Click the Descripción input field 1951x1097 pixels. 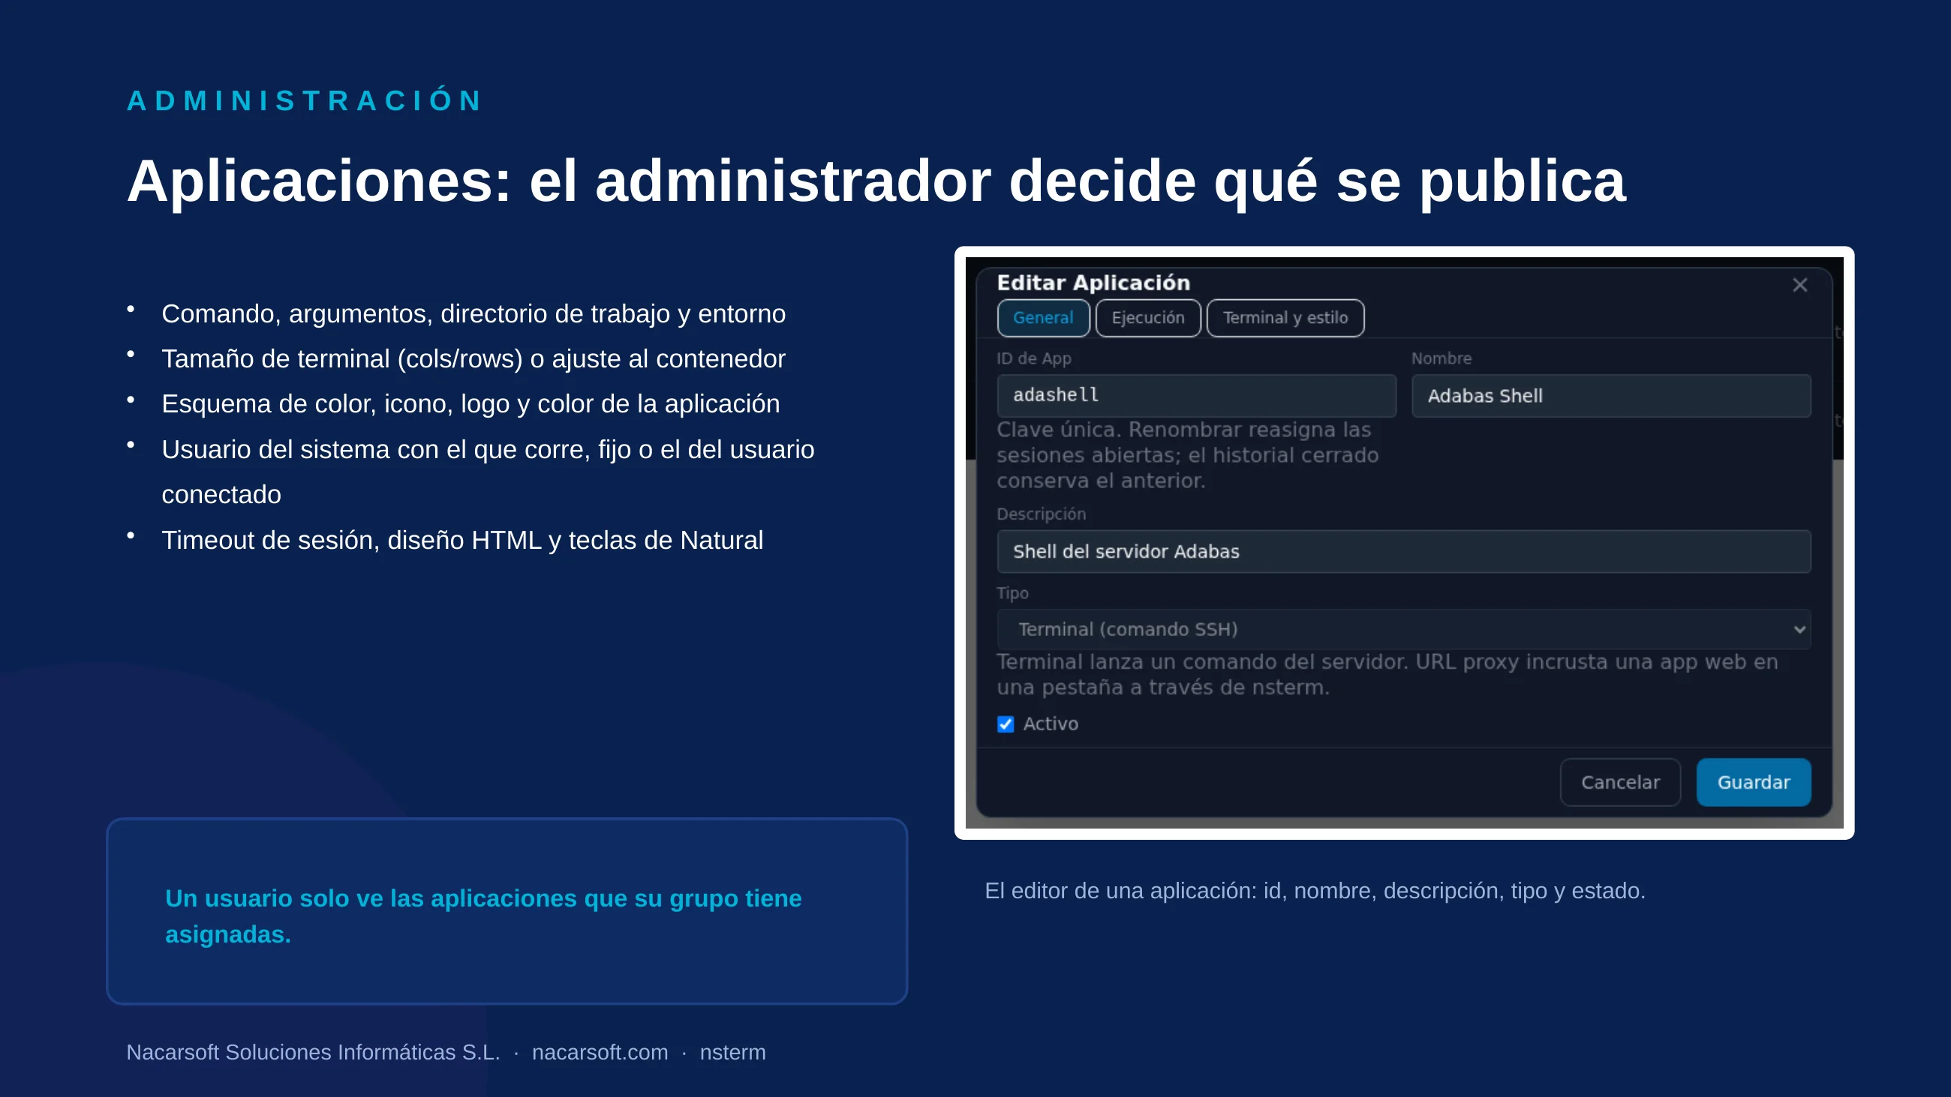pyautogui.click(x=1403, y=551)
